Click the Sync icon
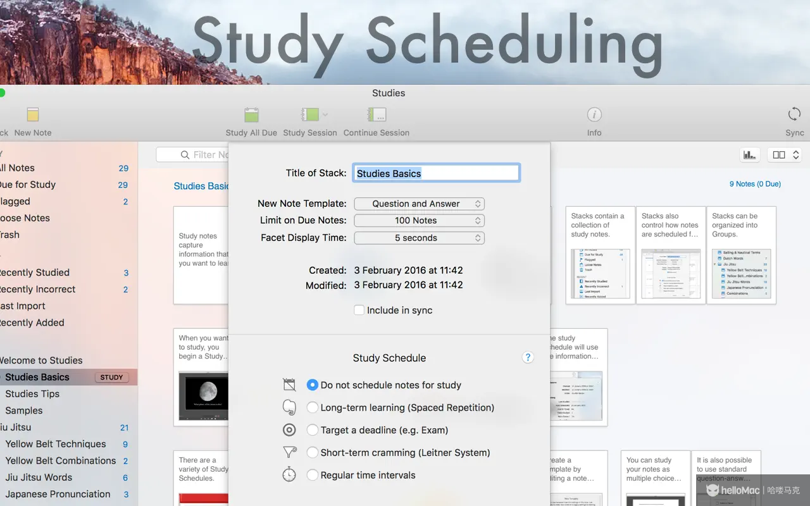Viewport: 810px width, 506px height. click(x=794, y=114)
